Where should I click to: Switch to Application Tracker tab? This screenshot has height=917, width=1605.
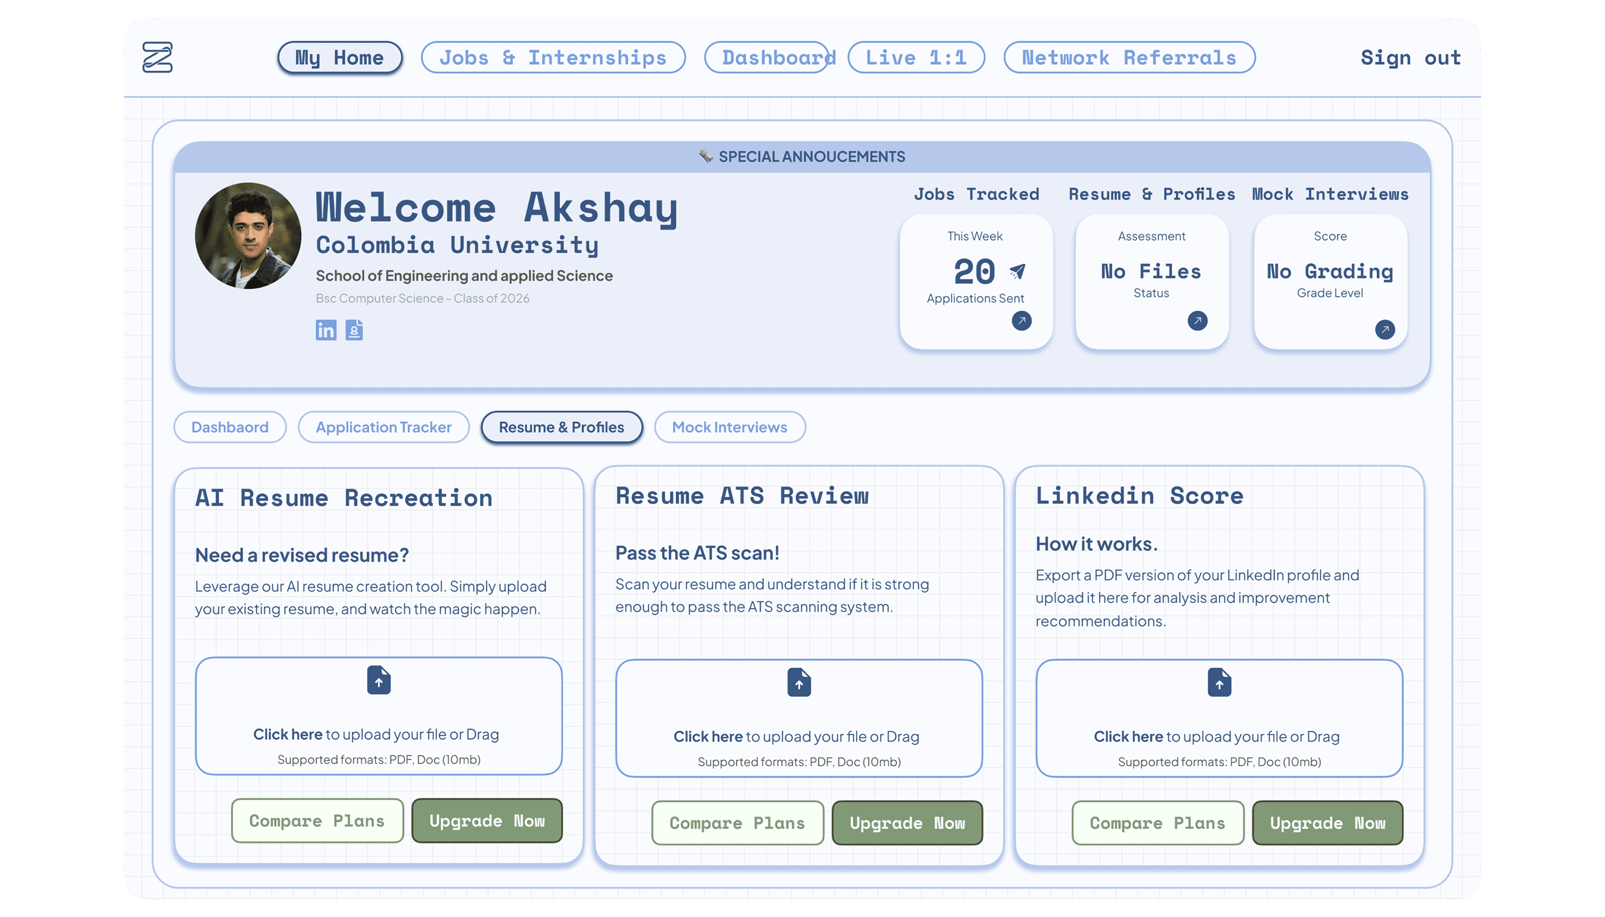tap(383, 427)
